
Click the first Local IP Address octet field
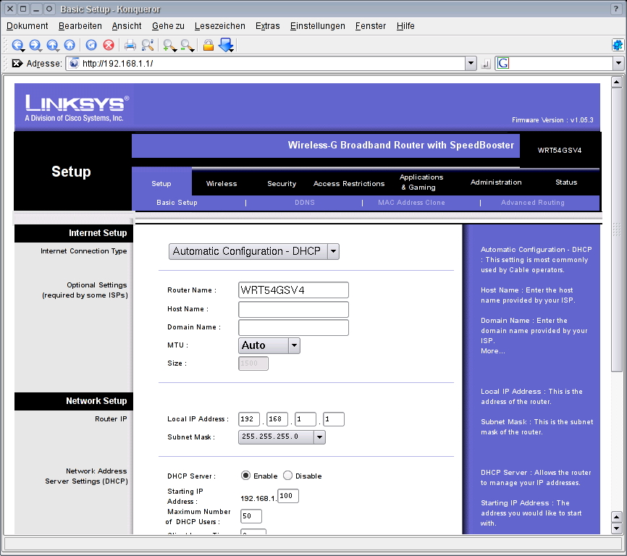[249, 419]
